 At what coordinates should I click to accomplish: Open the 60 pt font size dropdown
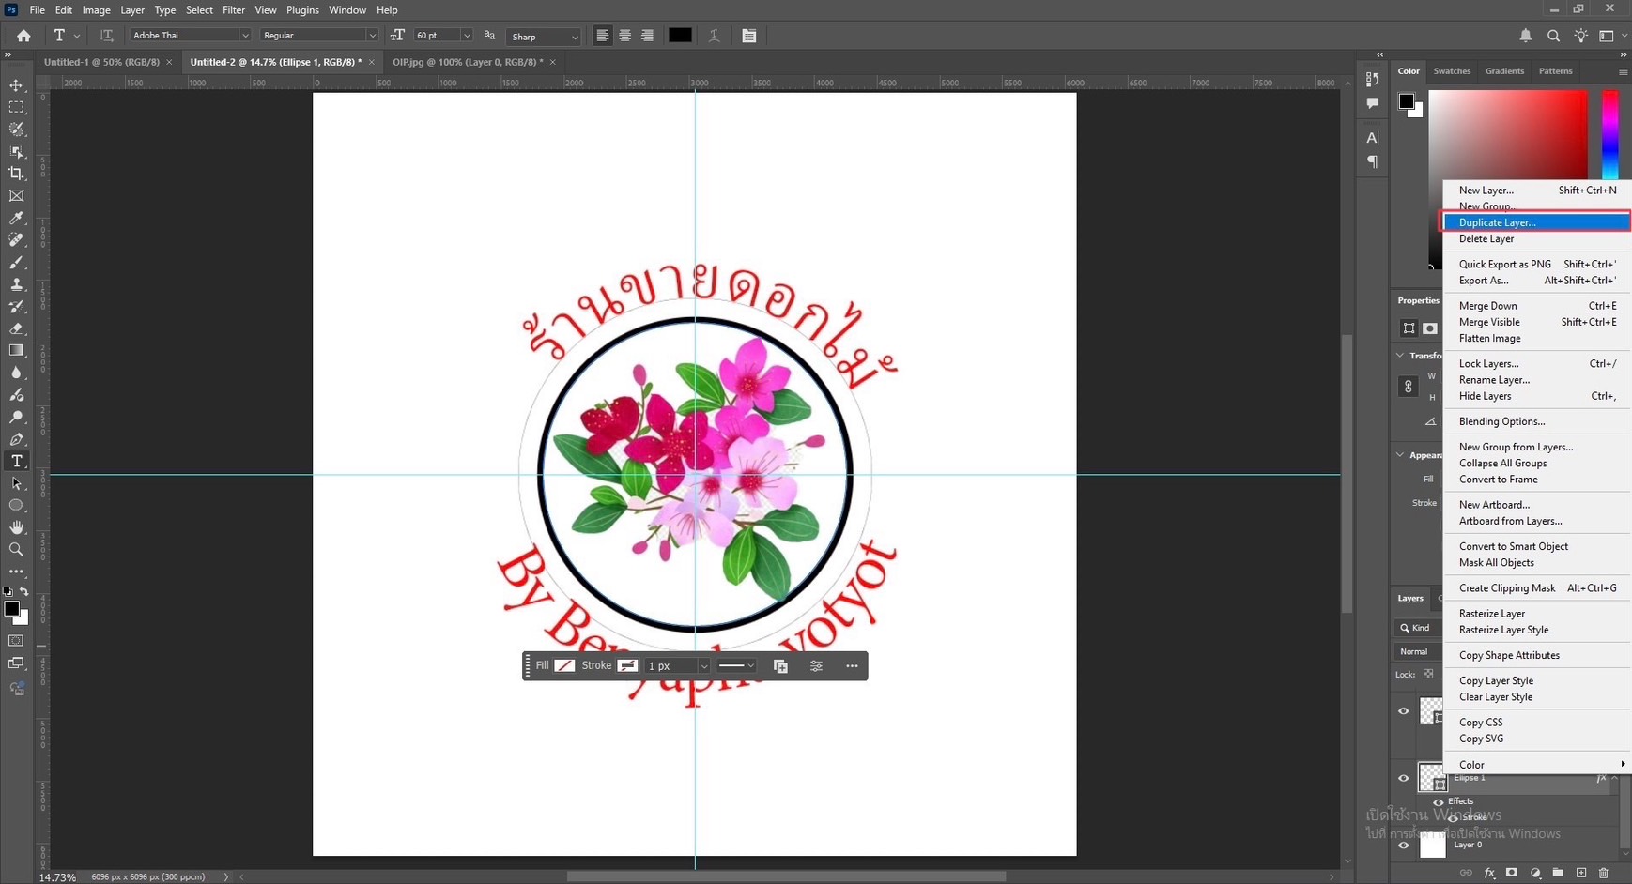[x=466, y=36]
